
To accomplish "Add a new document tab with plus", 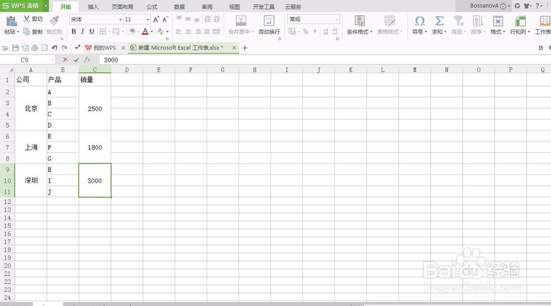I will [245, 48].
